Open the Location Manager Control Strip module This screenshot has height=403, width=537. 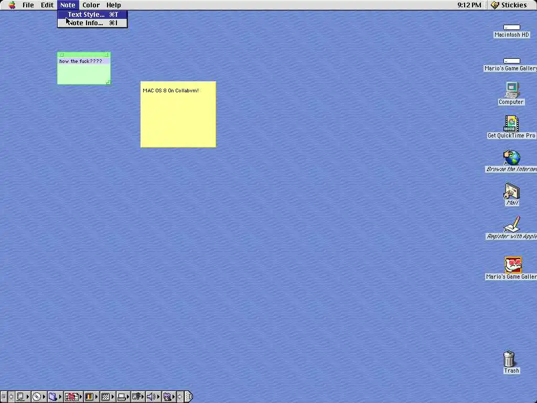[x=73, y=397]
